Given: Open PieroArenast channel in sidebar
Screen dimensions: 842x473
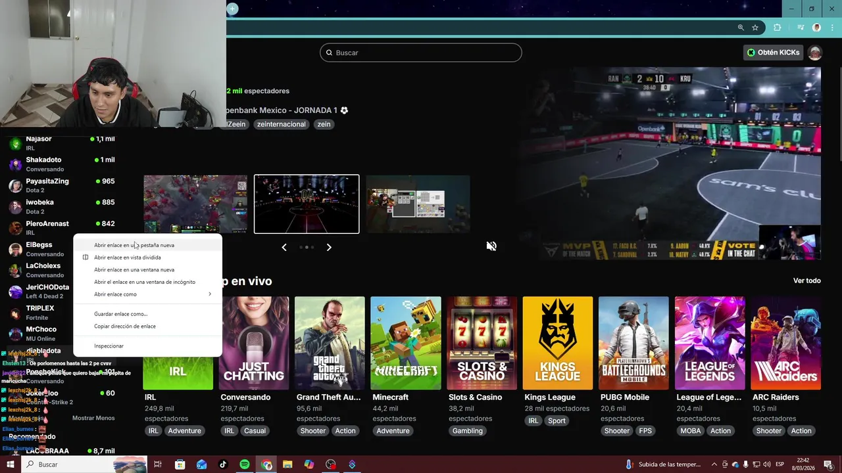Looking at the screenshot, I should click(62, 227).
